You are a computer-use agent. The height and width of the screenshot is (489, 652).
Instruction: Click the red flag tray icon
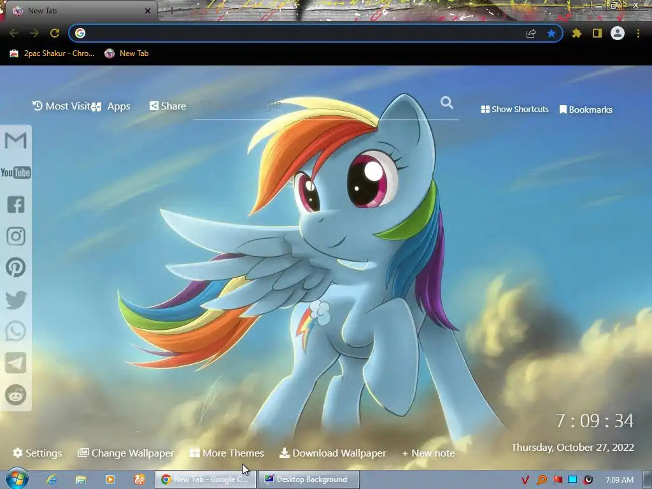[x=557, y=480]
